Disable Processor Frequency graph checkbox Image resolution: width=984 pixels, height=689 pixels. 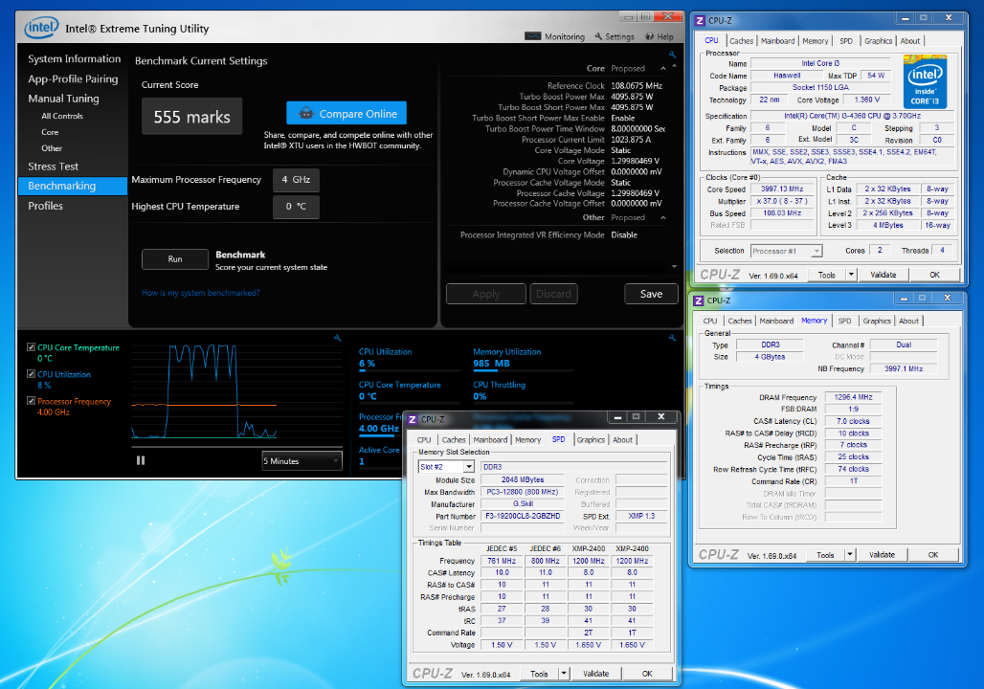pos(31,401)
